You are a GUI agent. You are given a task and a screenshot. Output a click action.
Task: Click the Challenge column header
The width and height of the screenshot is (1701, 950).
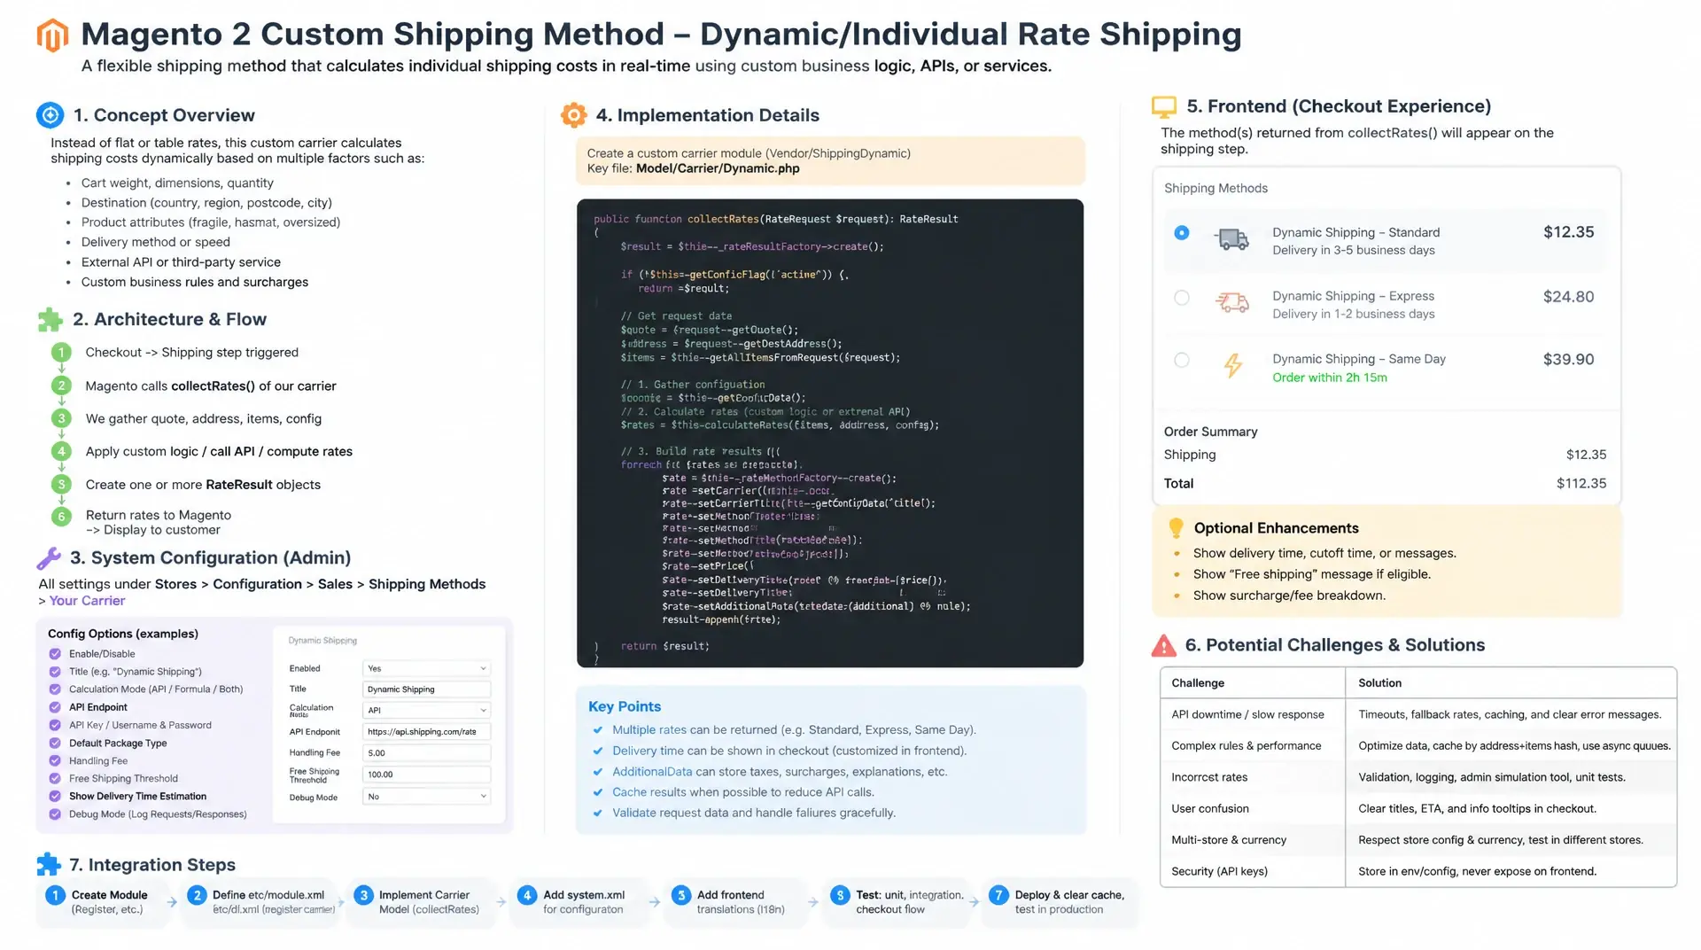(x=1198, y=683)
